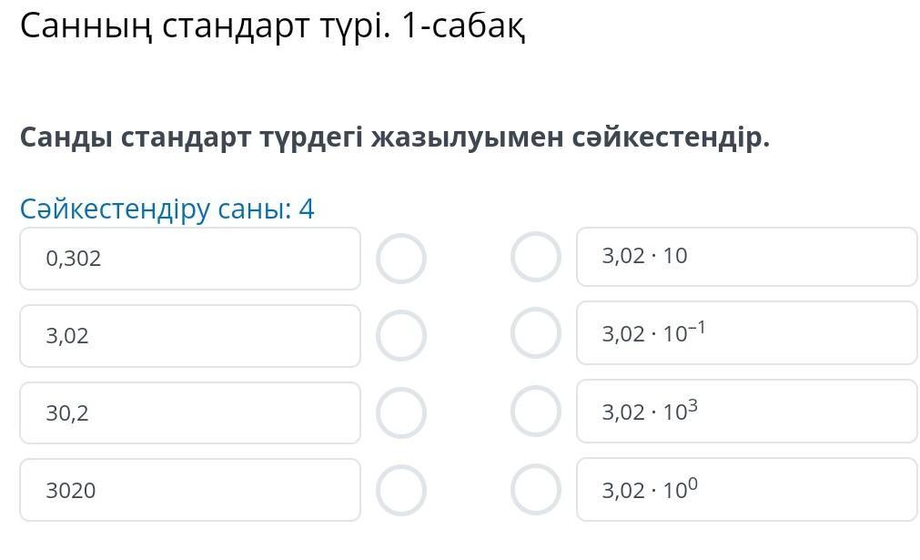Click the circle next to 3,02 · 10⁰

[x=536, y=490]
